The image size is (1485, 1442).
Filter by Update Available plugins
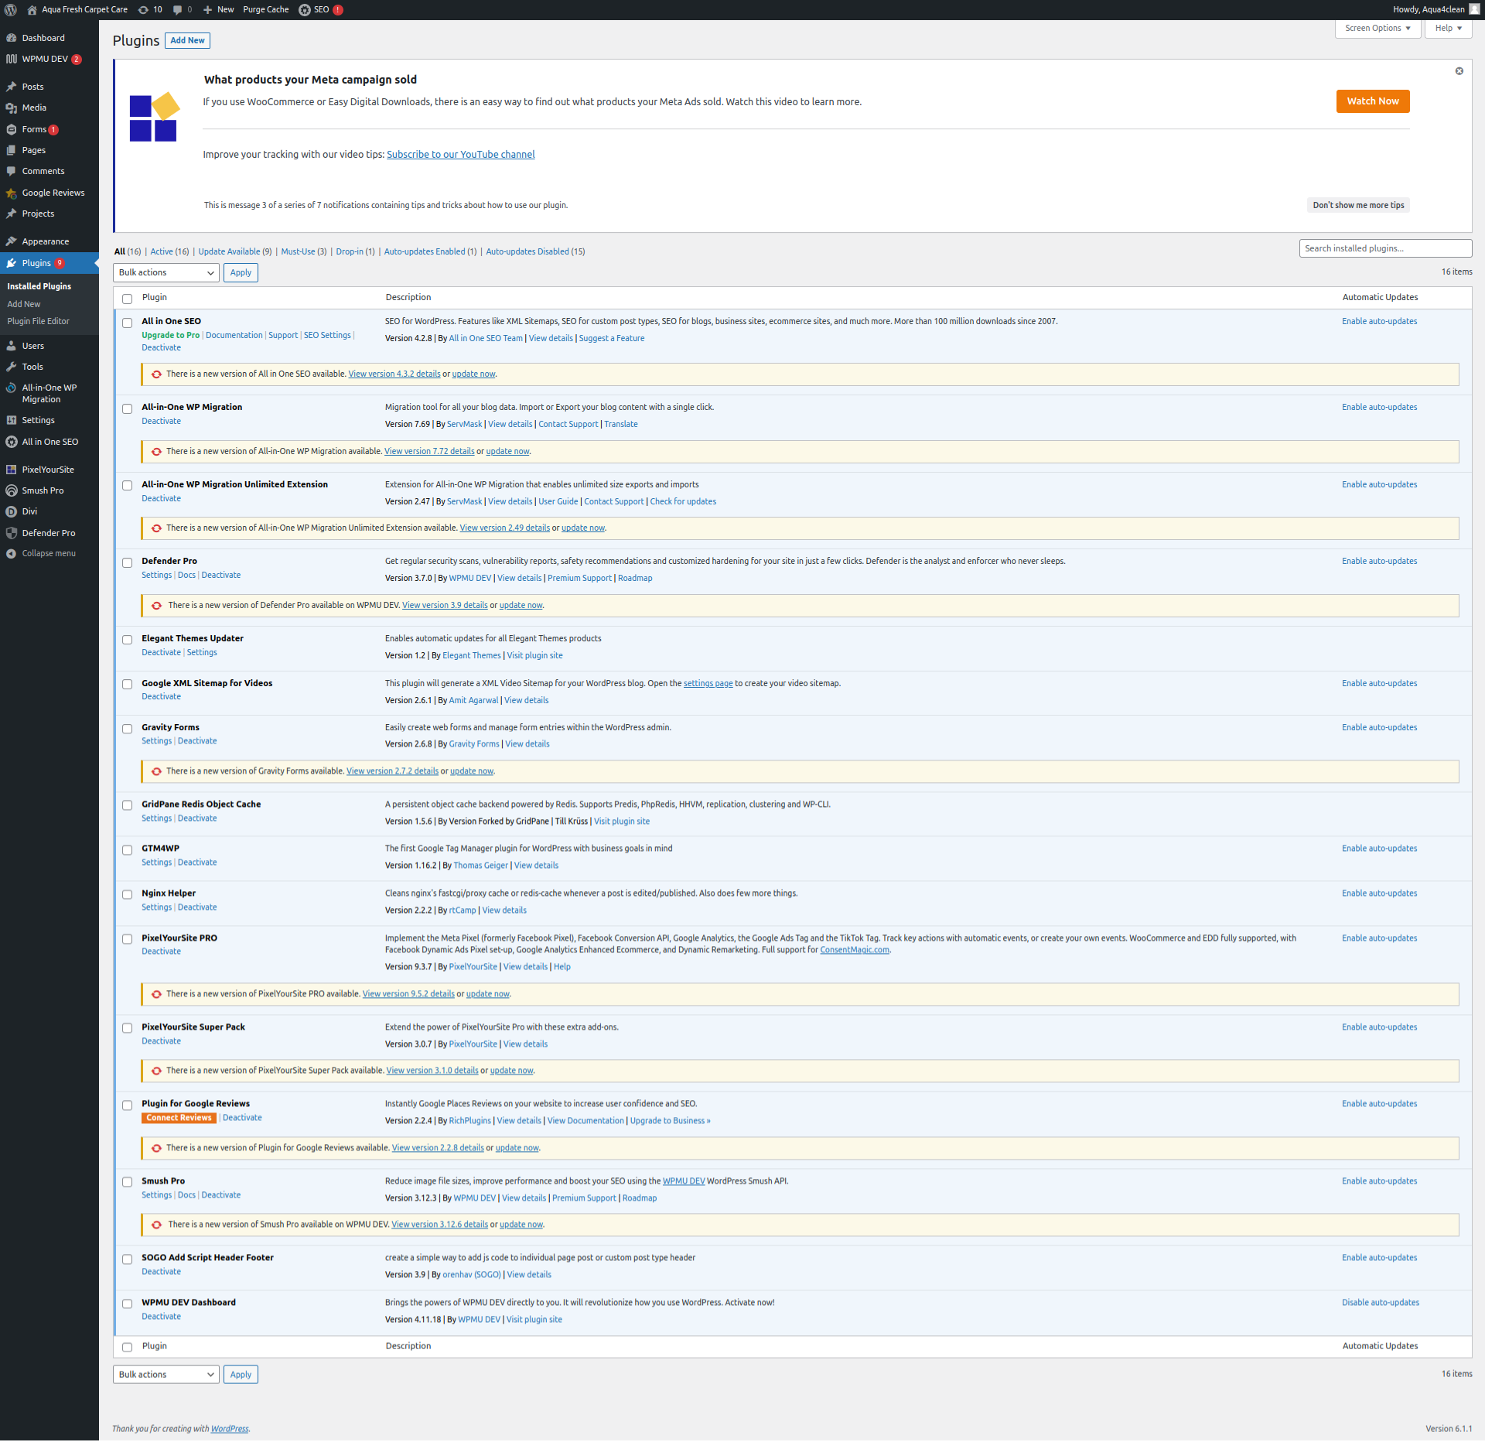coord(229,251)
